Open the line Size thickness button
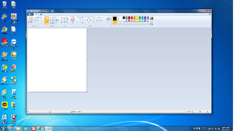The width and height of the screenshot is (234, 131). (x=109, y=20)
